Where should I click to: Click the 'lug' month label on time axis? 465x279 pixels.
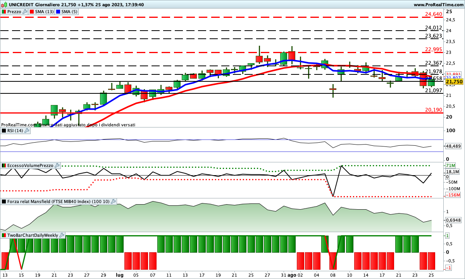coord(120,275)
